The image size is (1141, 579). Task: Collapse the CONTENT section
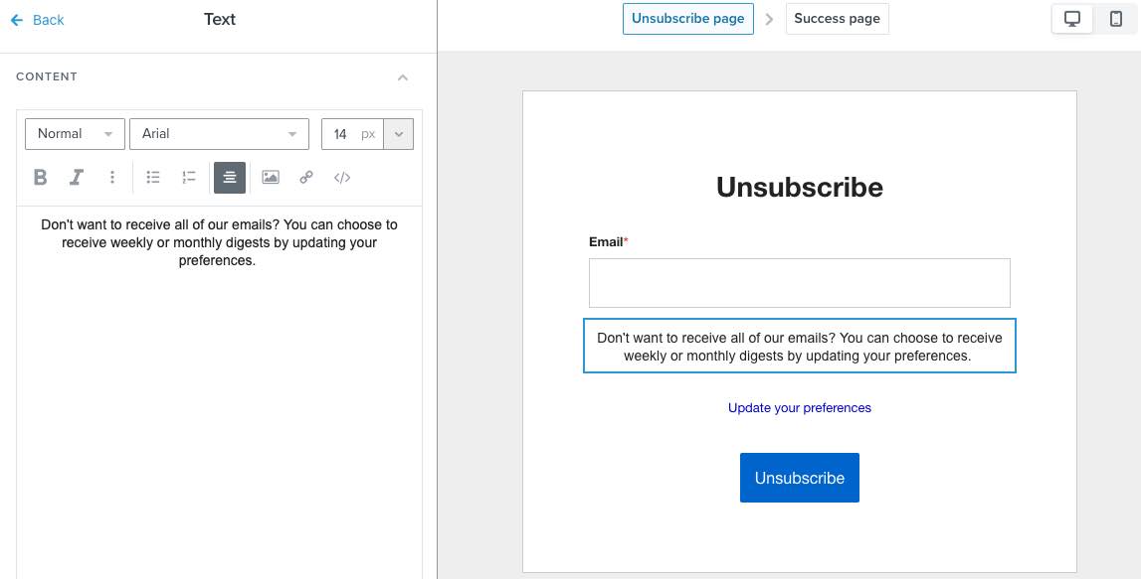tap(403, 76)
